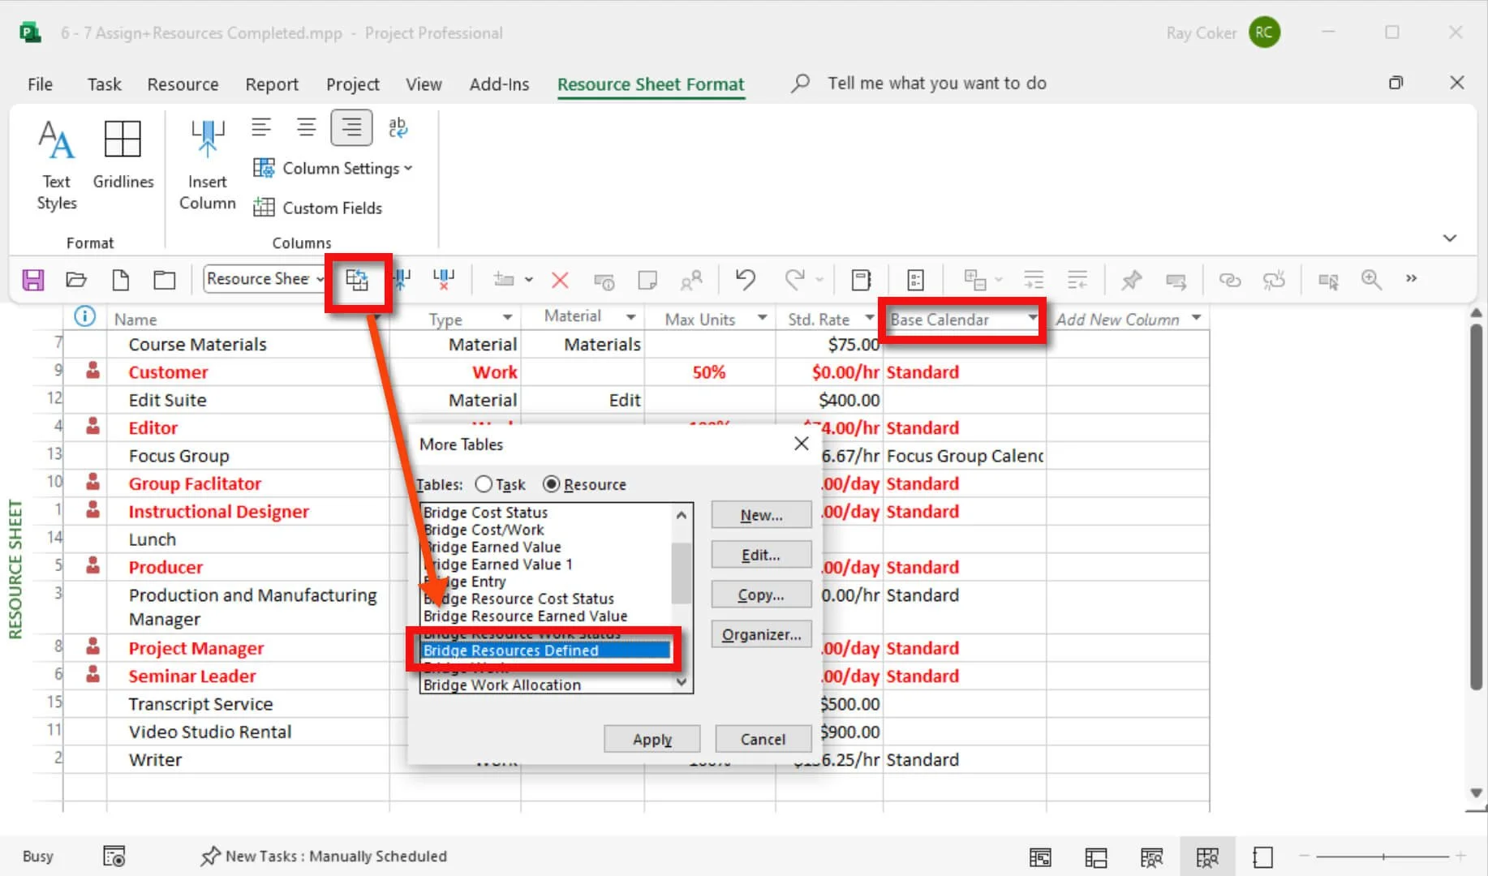Save the project with purple disk icon
Image resolution: width=1488 pixels, height=876 pixels.
[32, 280]
